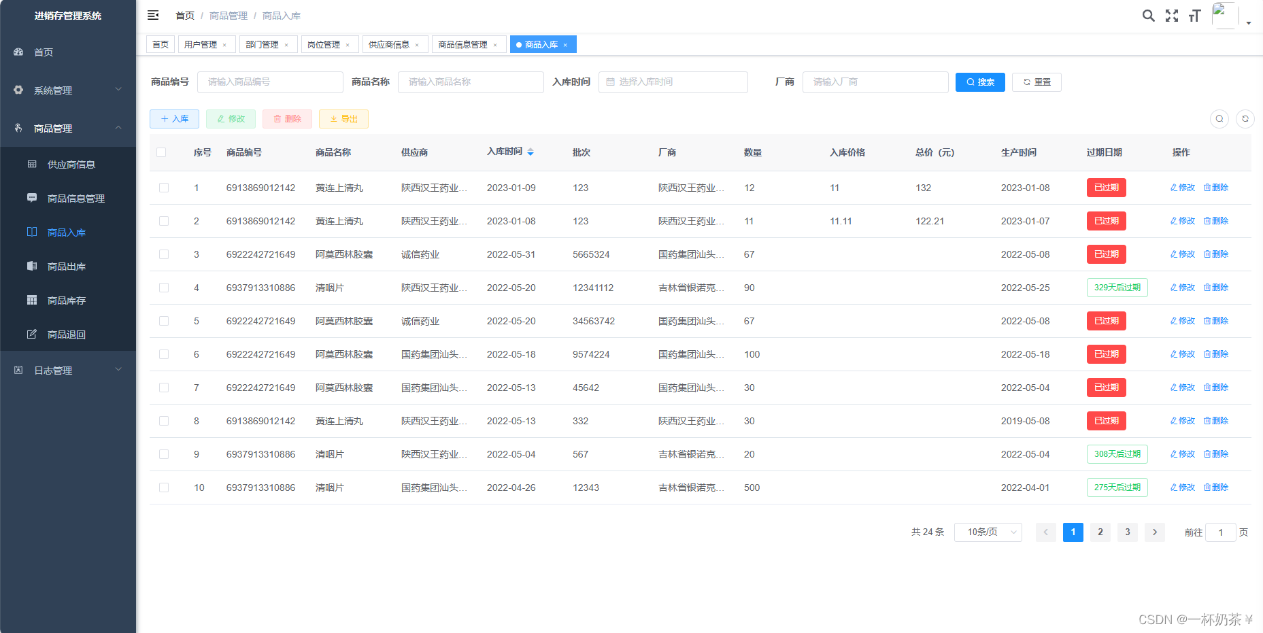Sort by 入库时间 column arrows
Image resolution: width=1263 pixels, height=633 pixels.
[x=531, y=152]
